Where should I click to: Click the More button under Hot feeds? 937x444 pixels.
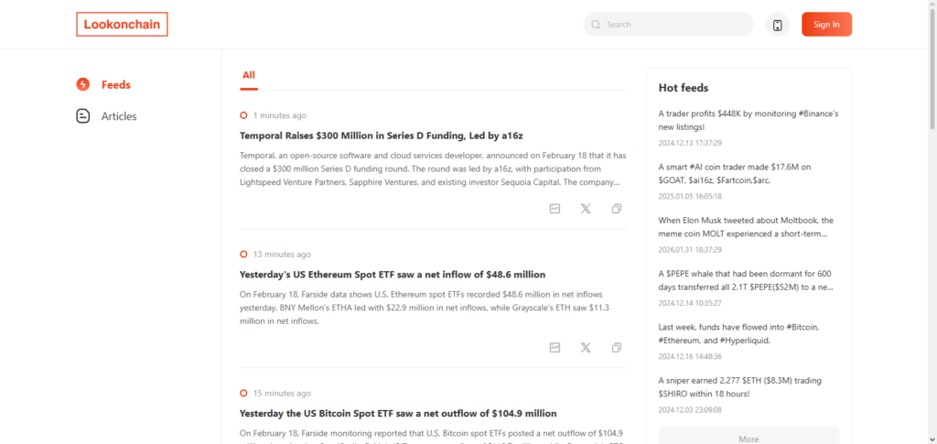point(749,437)
